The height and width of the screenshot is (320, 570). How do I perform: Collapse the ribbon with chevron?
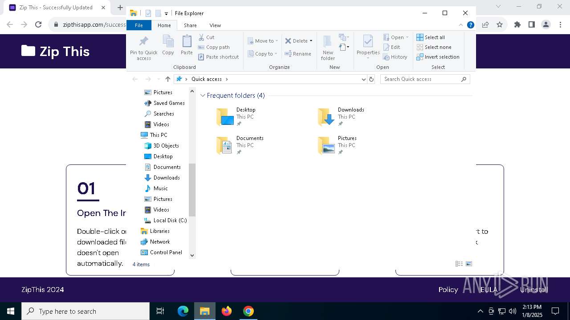461,25
